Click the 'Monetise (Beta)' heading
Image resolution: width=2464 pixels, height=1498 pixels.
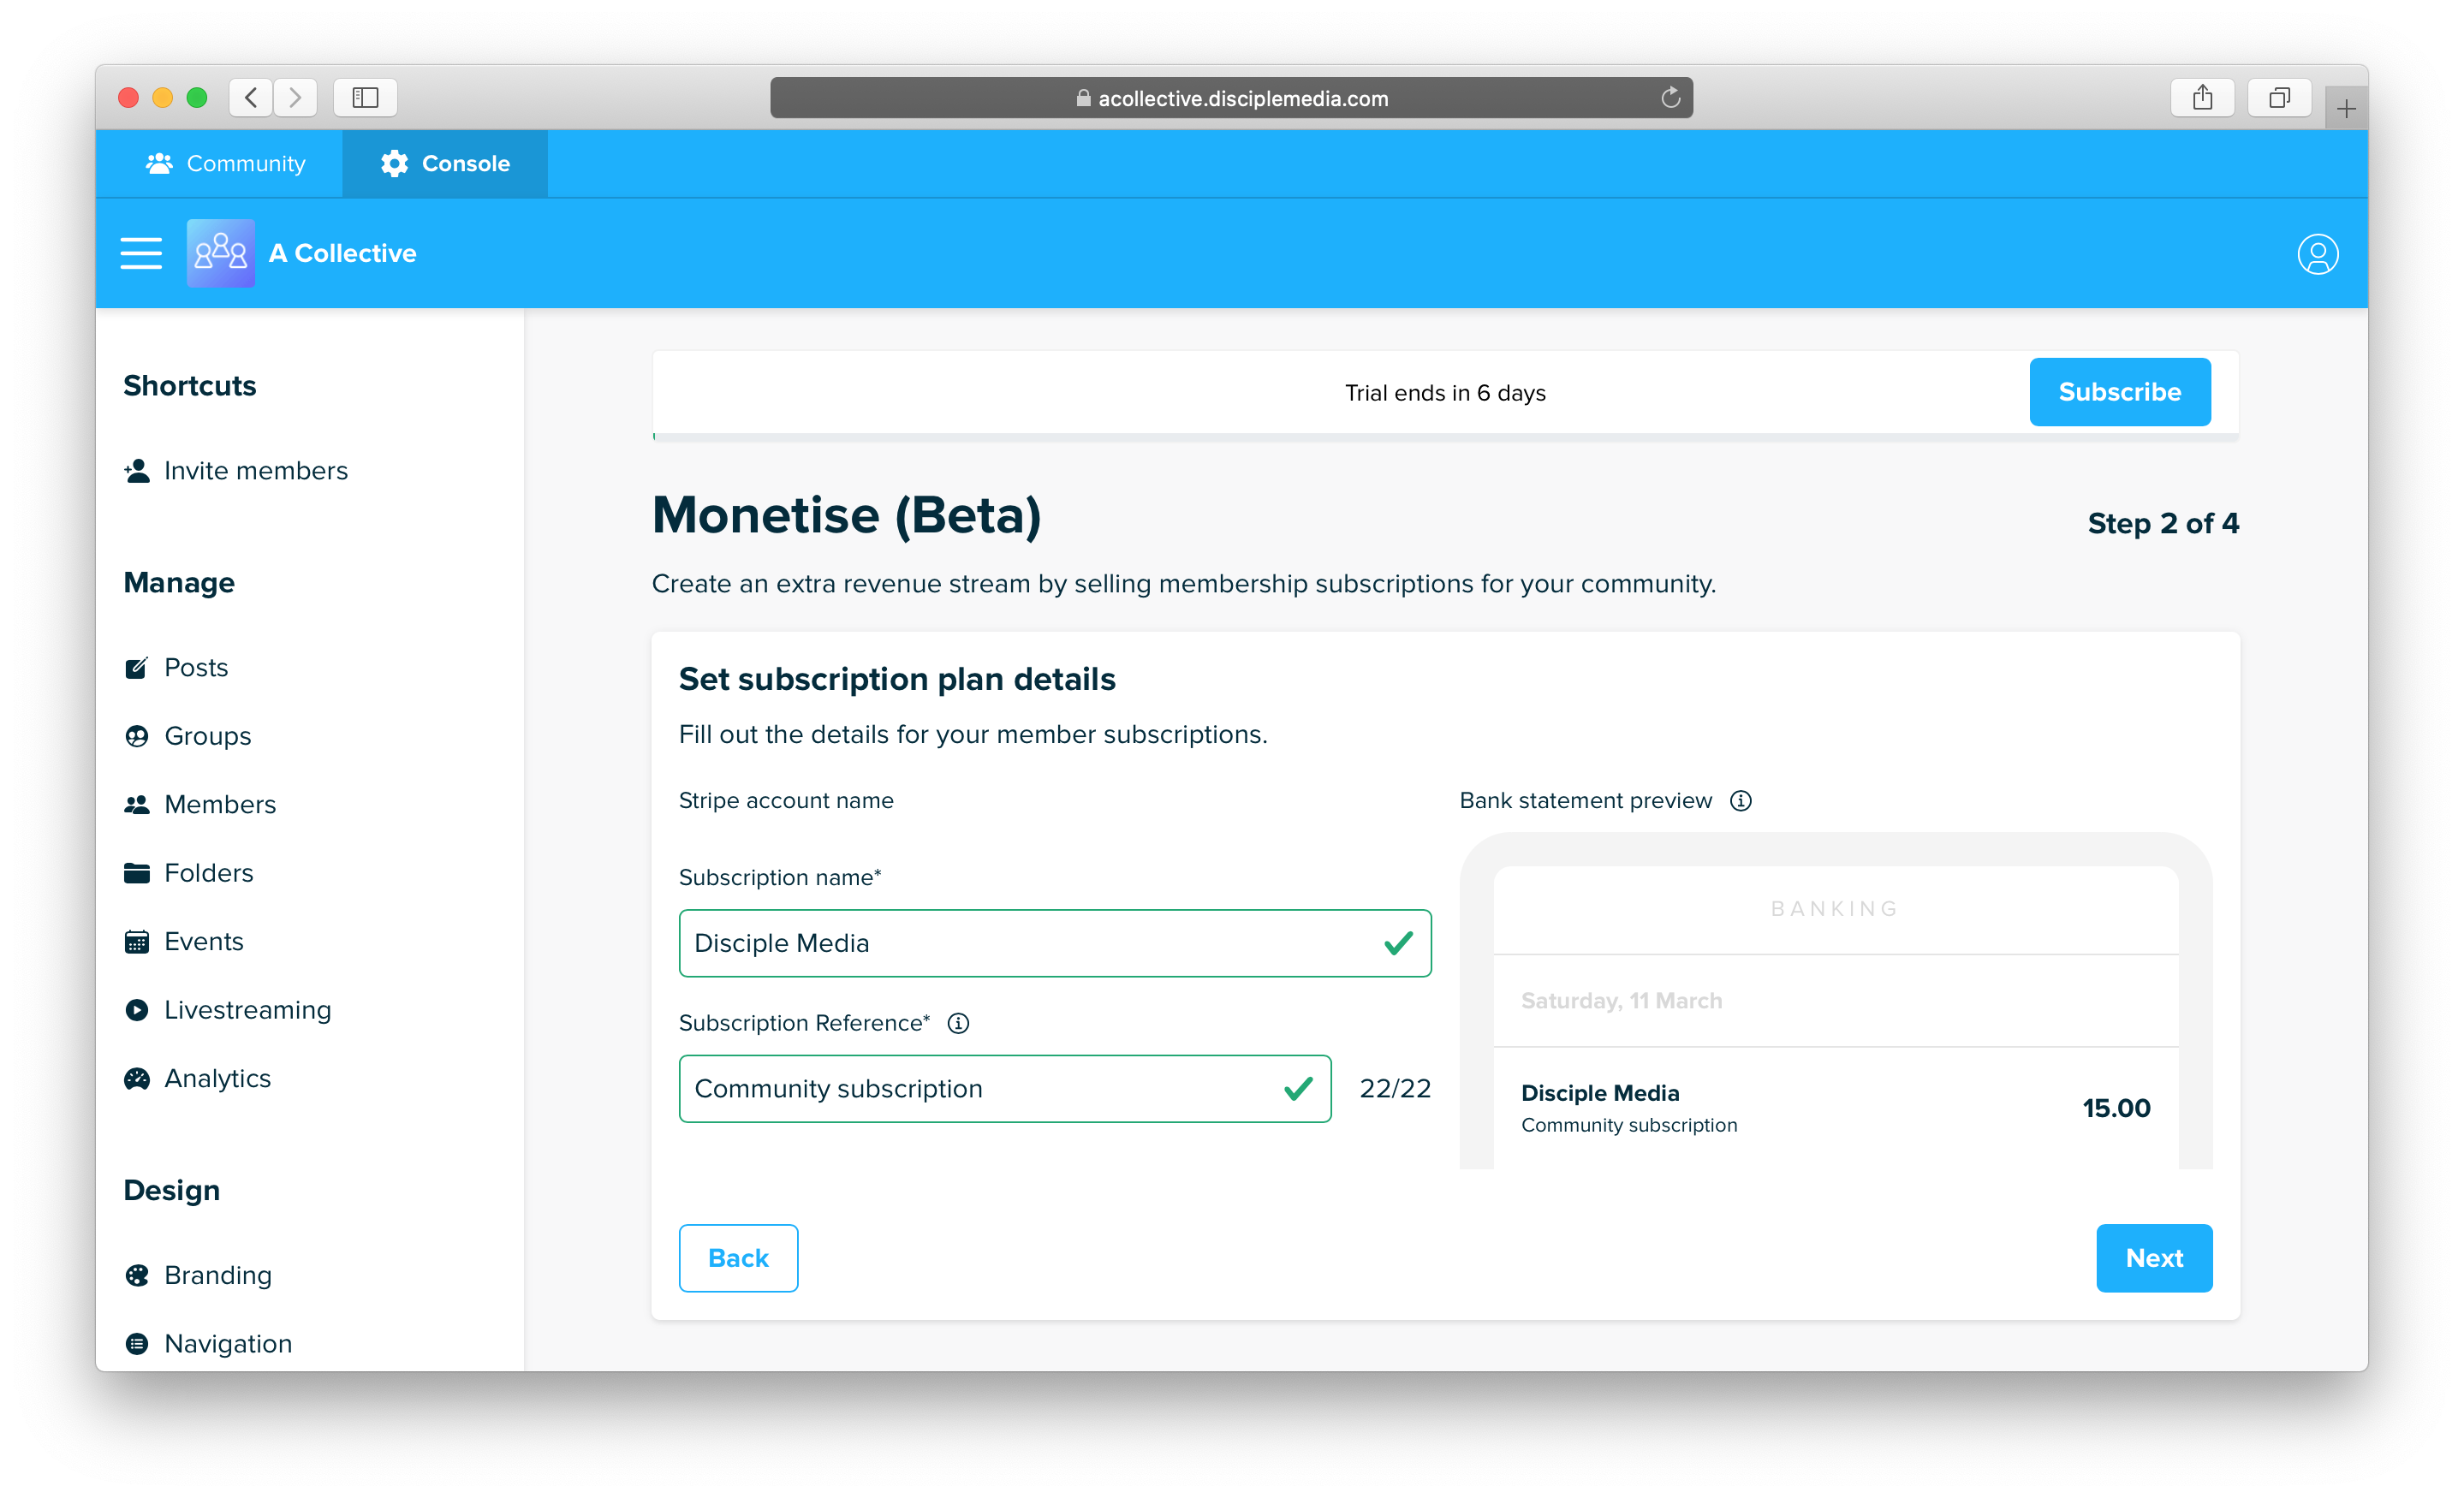(846, 515)
